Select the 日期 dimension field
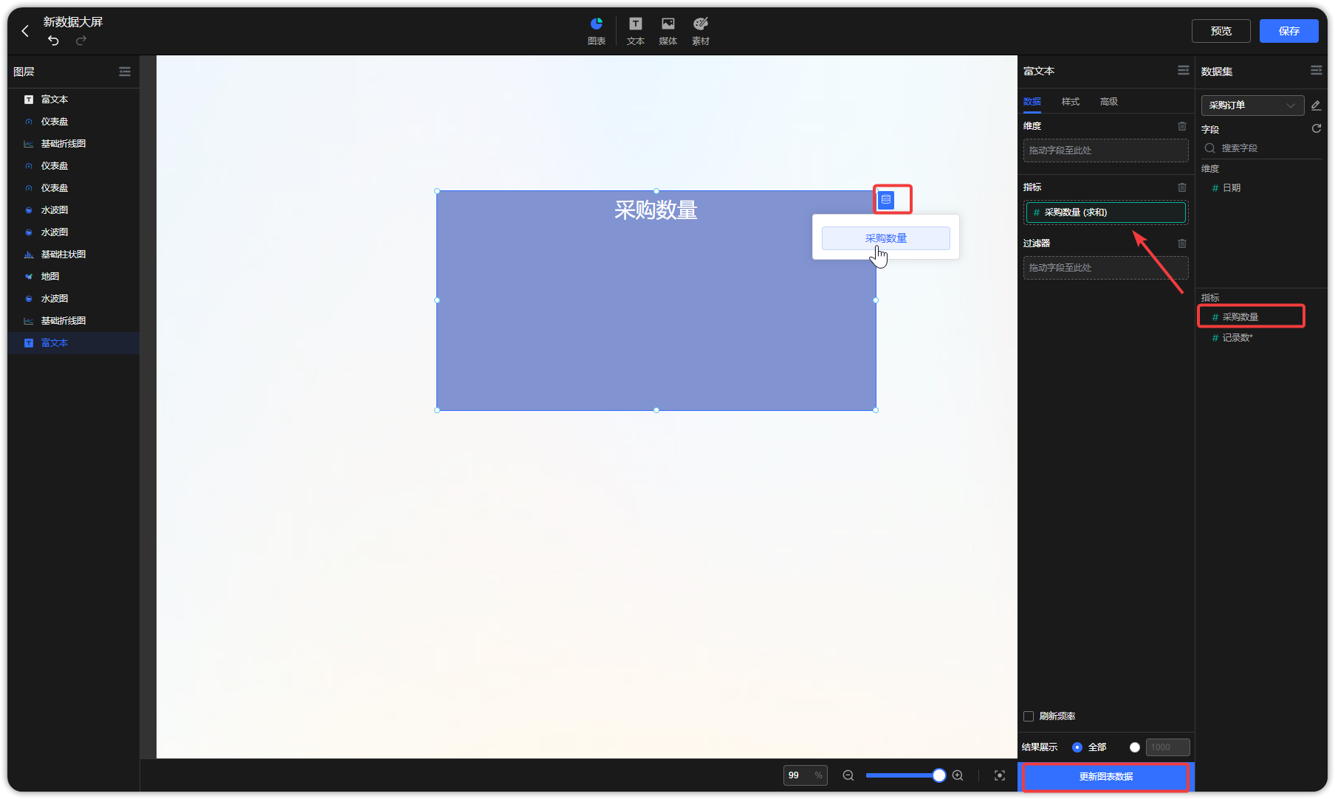The image size is (1335, 799). 1227,188
